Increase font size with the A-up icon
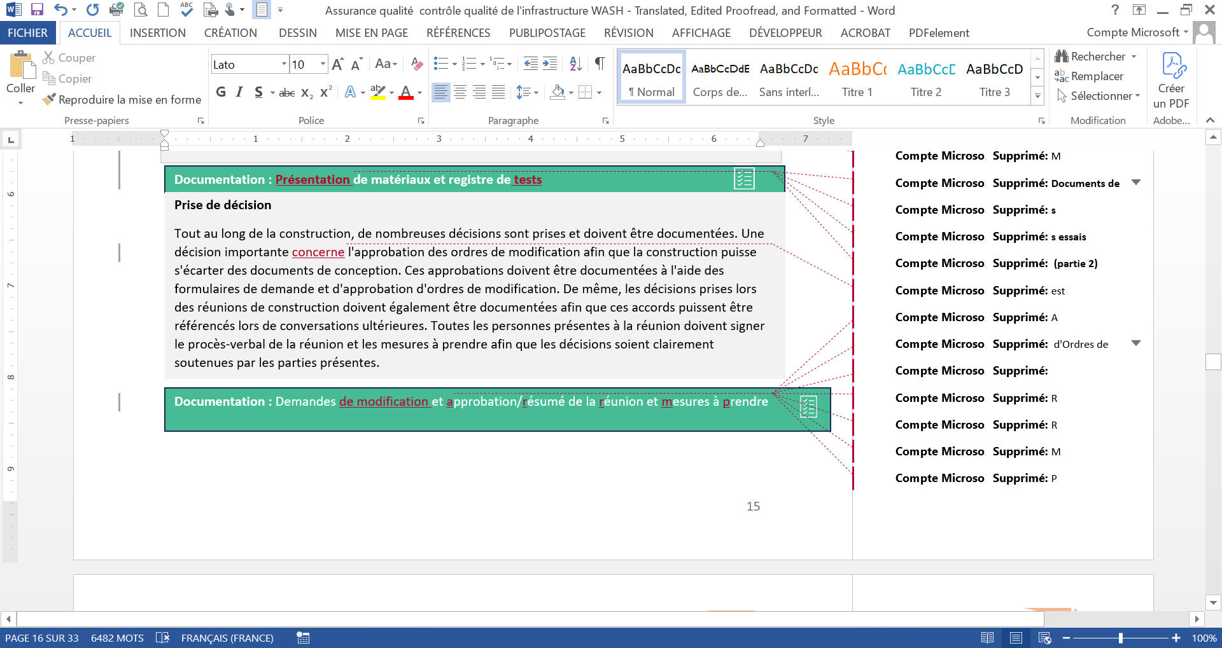This screenshot has width=1222, height=648. pyautogui.click(x=338, y=64)
